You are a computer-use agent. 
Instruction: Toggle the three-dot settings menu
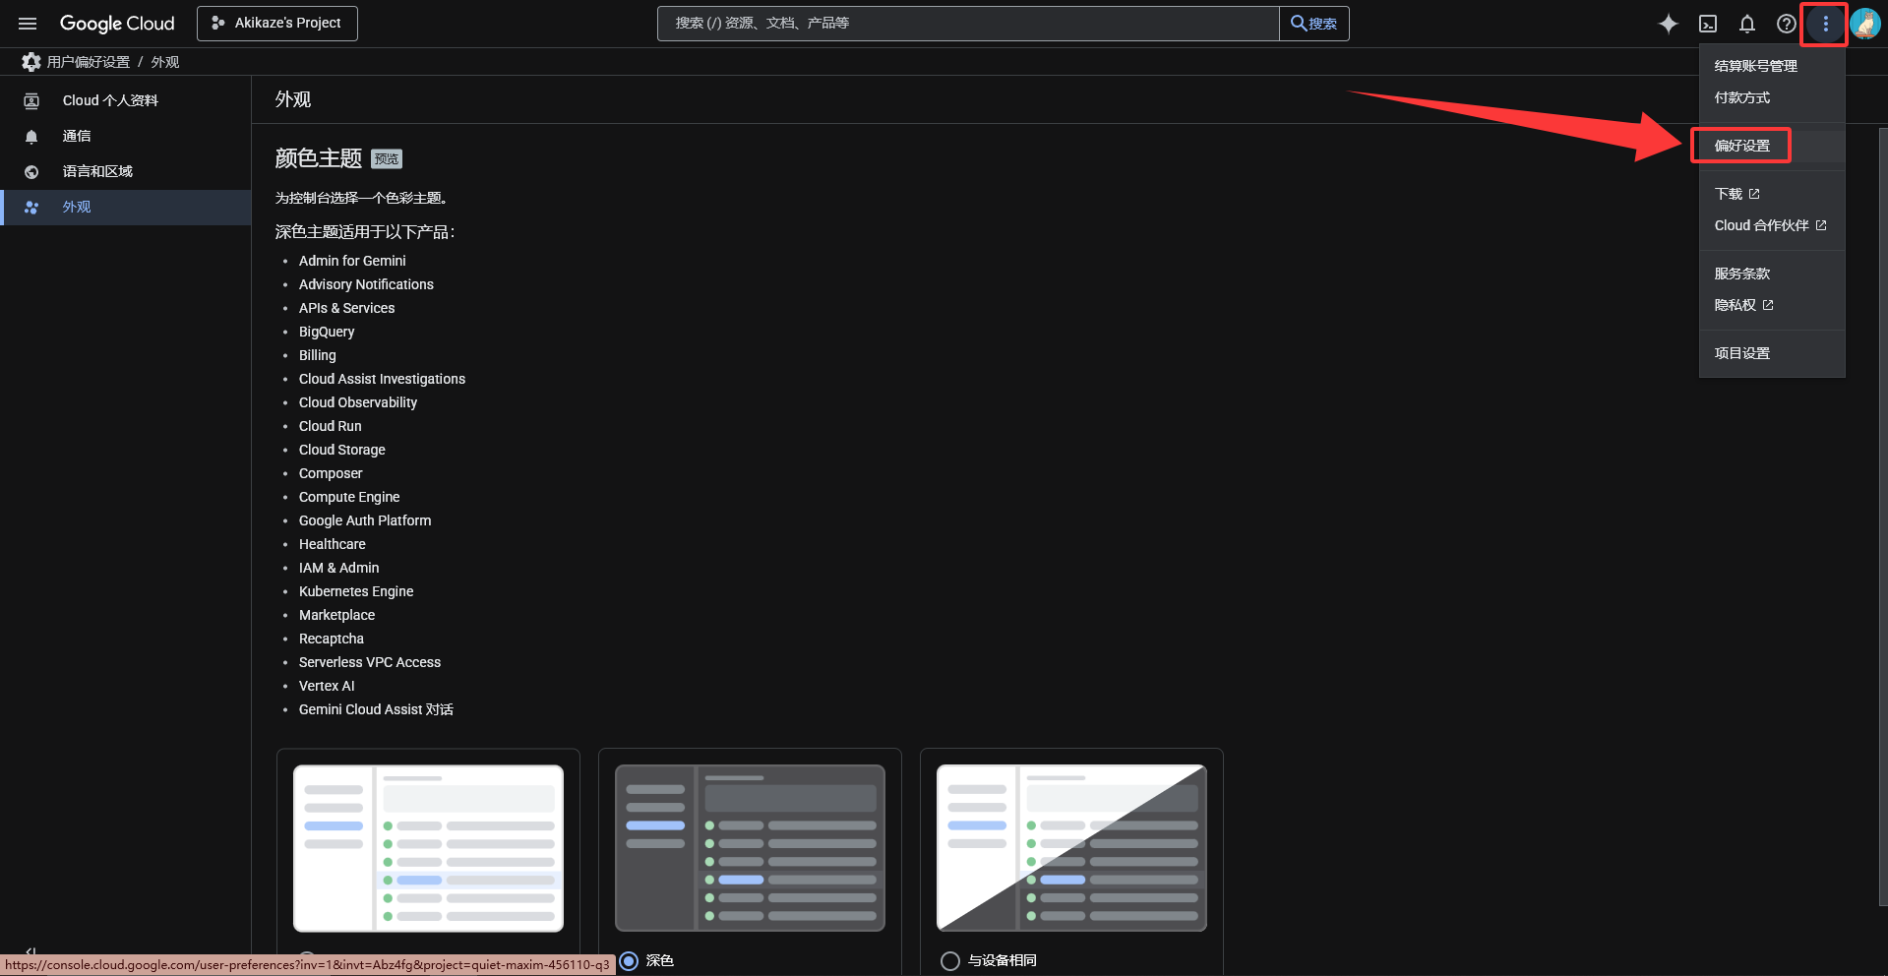pyautogui.click(x=1825, y=24)
